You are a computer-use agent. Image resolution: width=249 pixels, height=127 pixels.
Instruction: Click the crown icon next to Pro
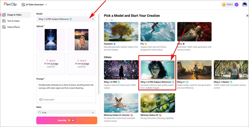click(x=146, y=44)
